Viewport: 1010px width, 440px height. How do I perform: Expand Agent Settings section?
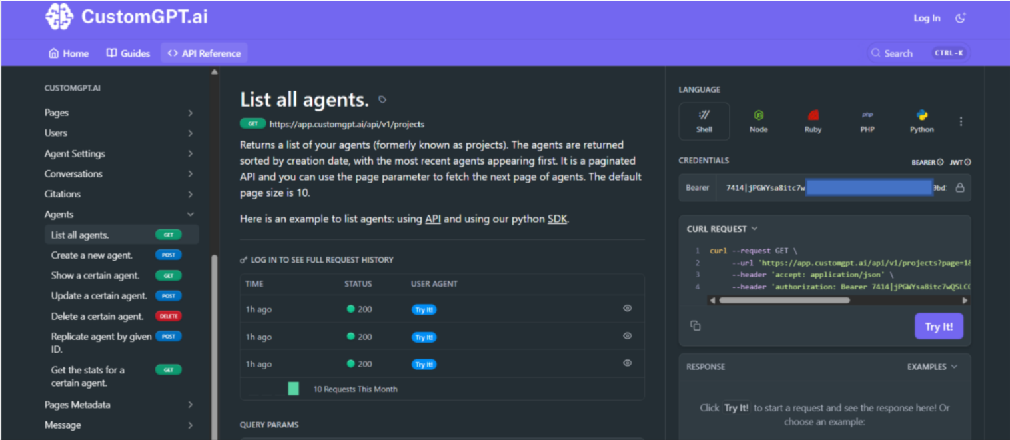119,153
